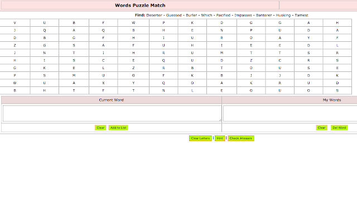357x223 pixels.
Task: Pick letter I in the row starting J N T
Action: click(103, 53)
